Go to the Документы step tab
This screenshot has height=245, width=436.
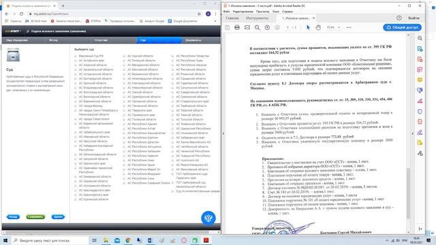click(193, 40)
